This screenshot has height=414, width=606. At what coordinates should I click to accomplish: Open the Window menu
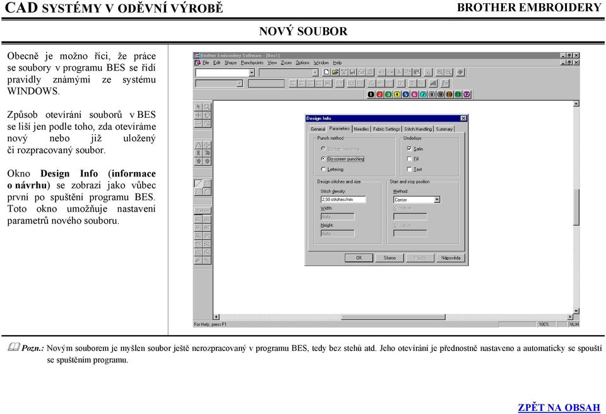click(x=321, y=62)
